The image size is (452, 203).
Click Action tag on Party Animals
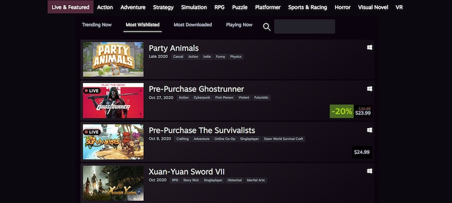193,56
